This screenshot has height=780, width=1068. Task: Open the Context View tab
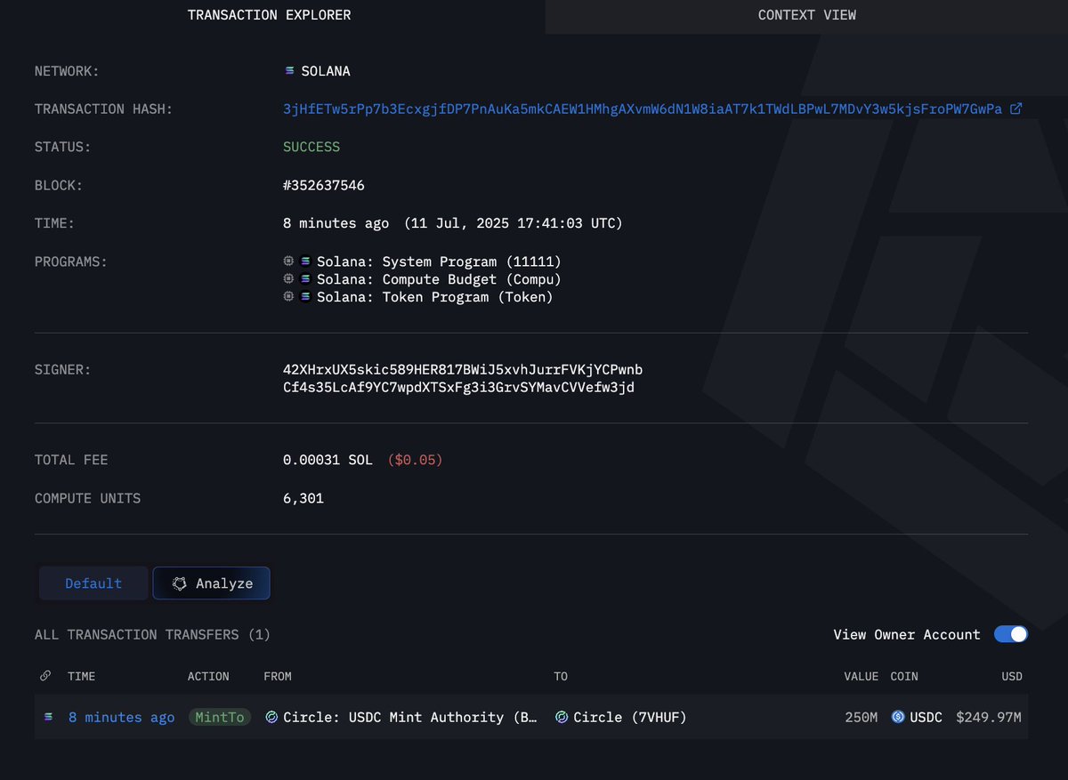pyautogui.click(x=806, y=15)
